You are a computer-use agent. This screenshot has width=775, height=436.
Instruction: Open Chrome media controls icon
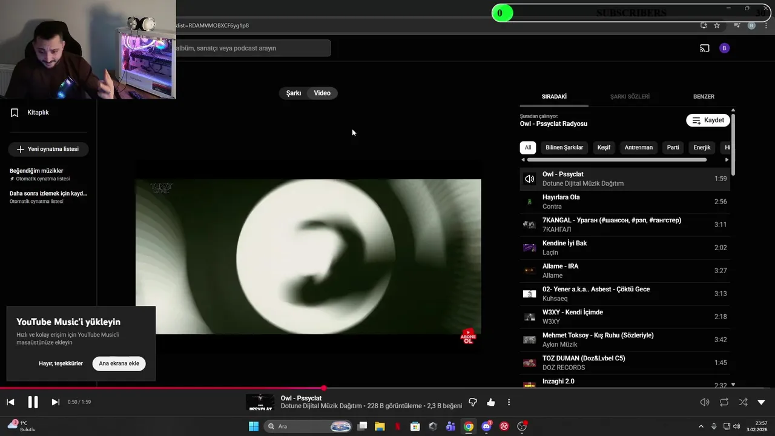[737, 25]
